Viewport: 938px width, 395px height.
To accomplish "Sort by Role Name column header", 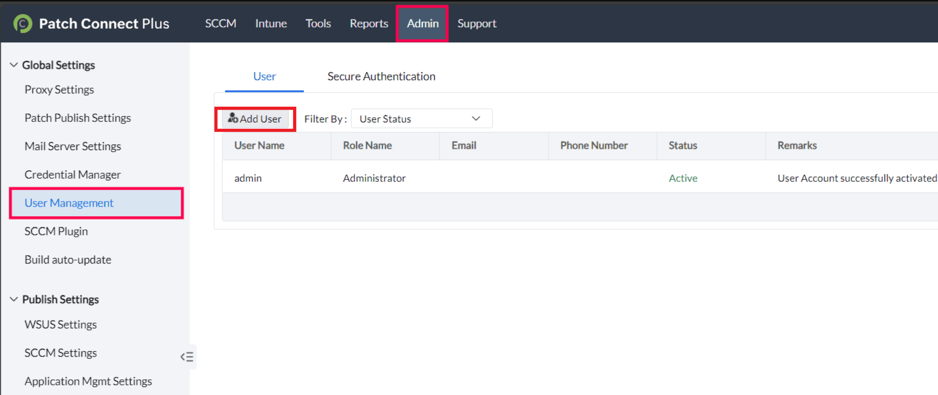I will point(367,146).
